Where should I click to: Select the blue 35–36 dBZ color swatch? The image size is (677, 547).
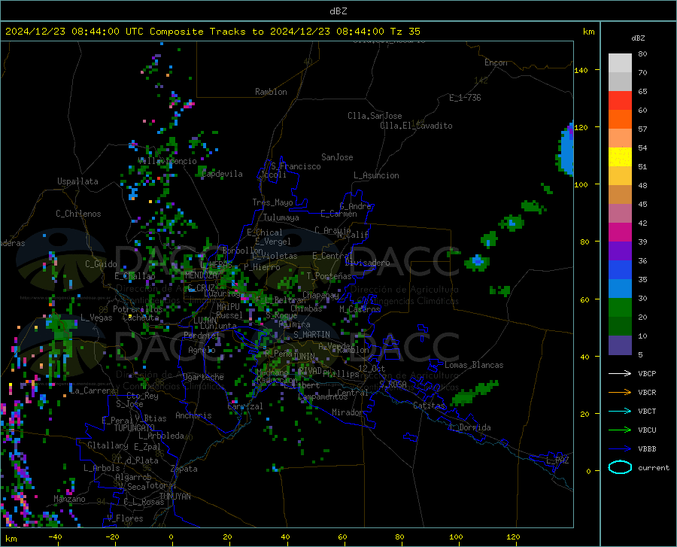click(x=620, y=270)
